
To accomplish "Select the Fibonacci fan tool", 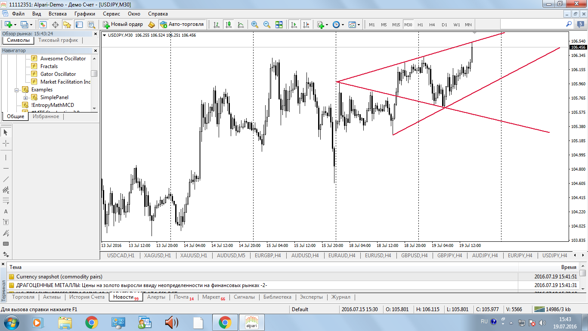I will 6,233.
